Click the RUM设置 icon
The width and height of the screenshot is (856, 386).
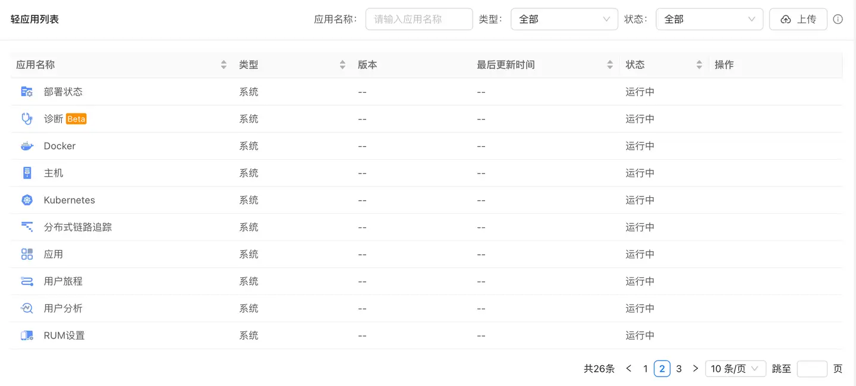pyautogui.click(x=27, y=336)
